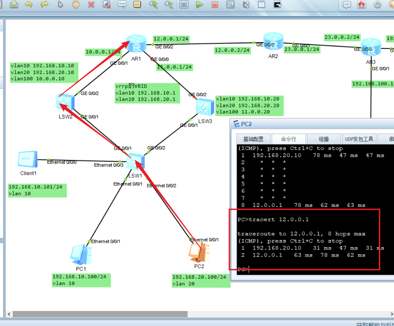
Task: Click the zoom out magnifier
Action: coord(168,4)
